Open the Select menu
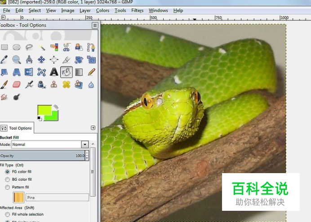The image size is (311, 222). (35, 10)
